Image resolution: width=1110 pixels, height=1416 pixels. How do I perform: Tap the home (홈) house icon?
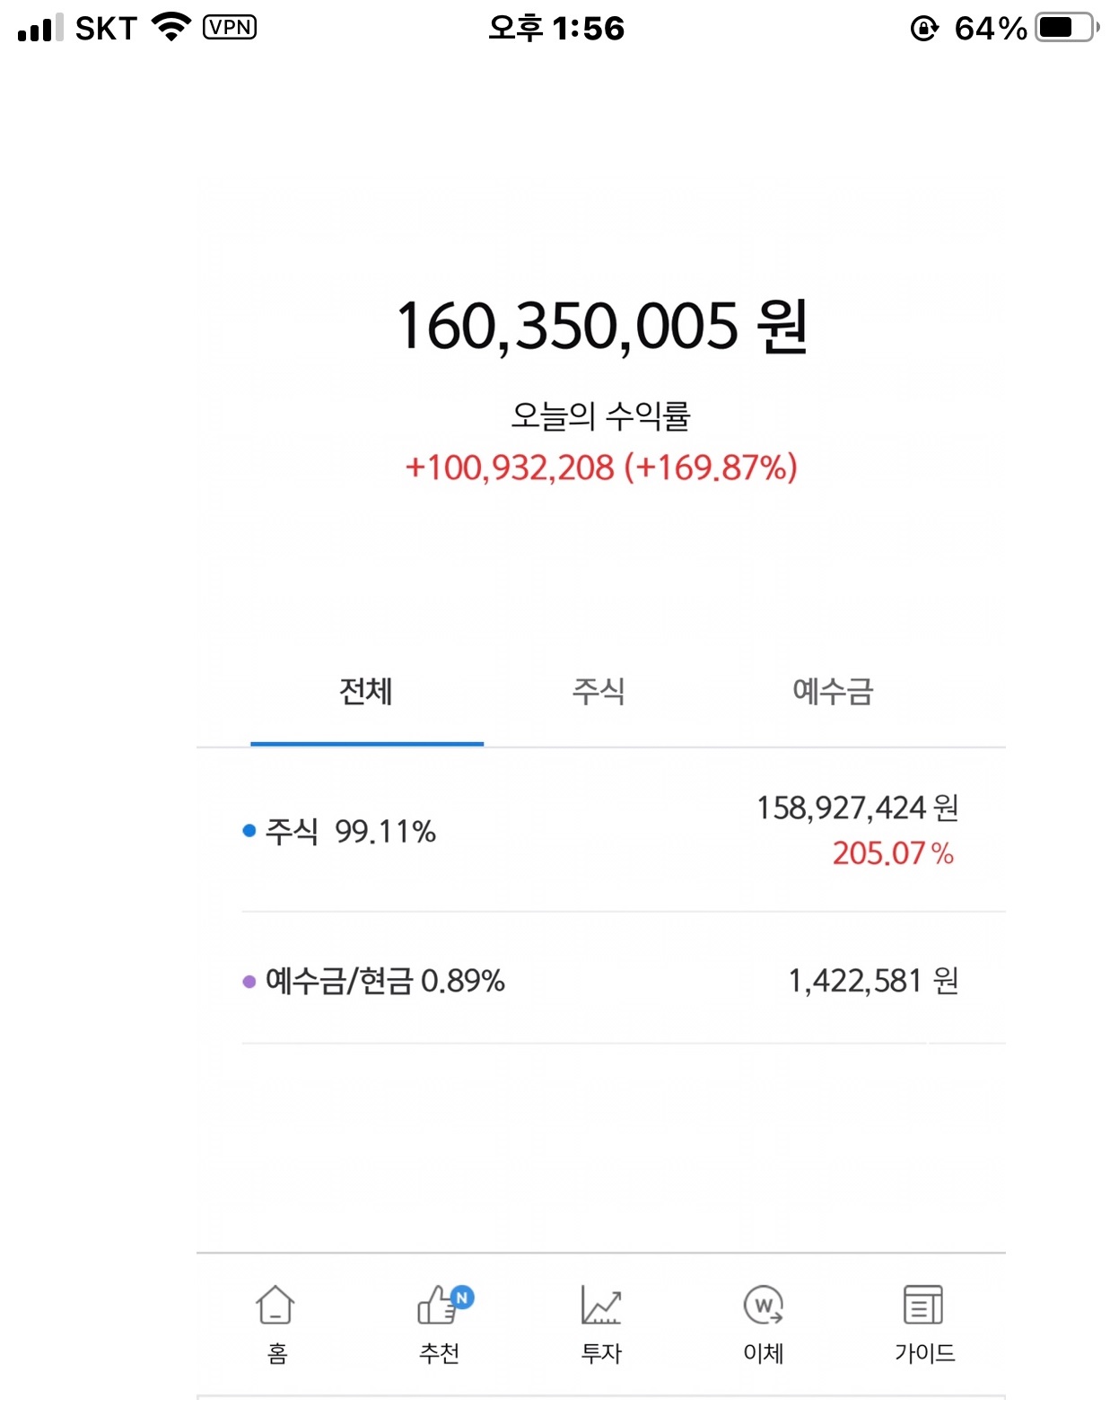click(x=275, y=1306)
